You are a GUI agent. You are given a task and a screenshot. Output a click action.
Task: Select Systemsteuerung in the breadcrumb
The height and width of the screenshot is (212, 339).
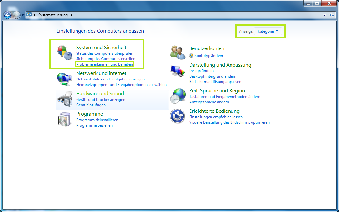(x=53, y=15)
